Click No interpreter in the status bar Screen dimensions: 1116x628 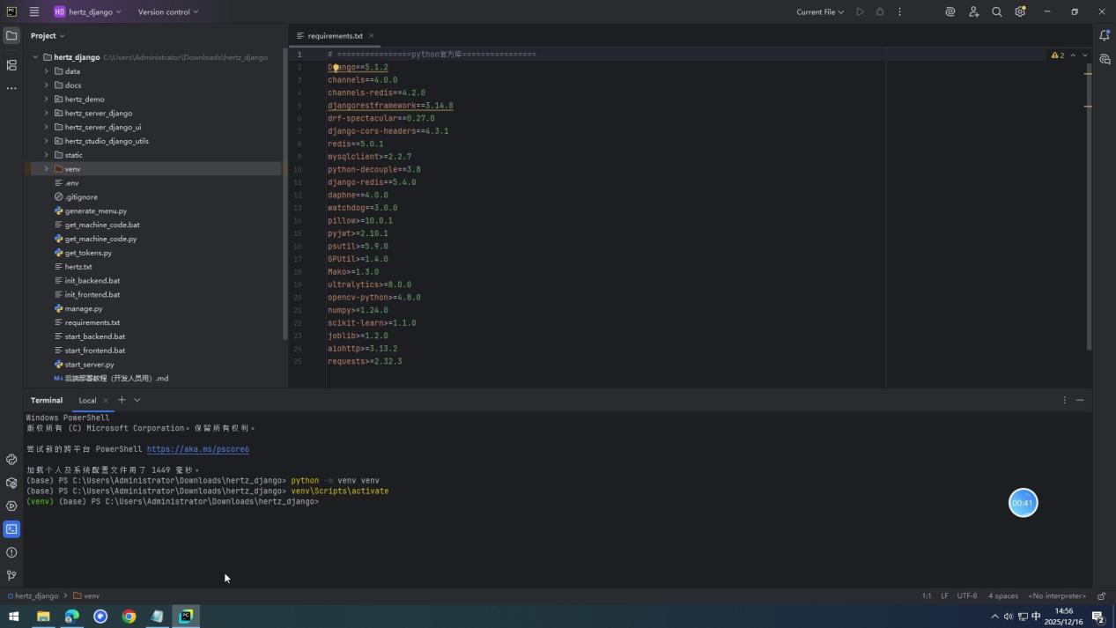pos(1057,595)
